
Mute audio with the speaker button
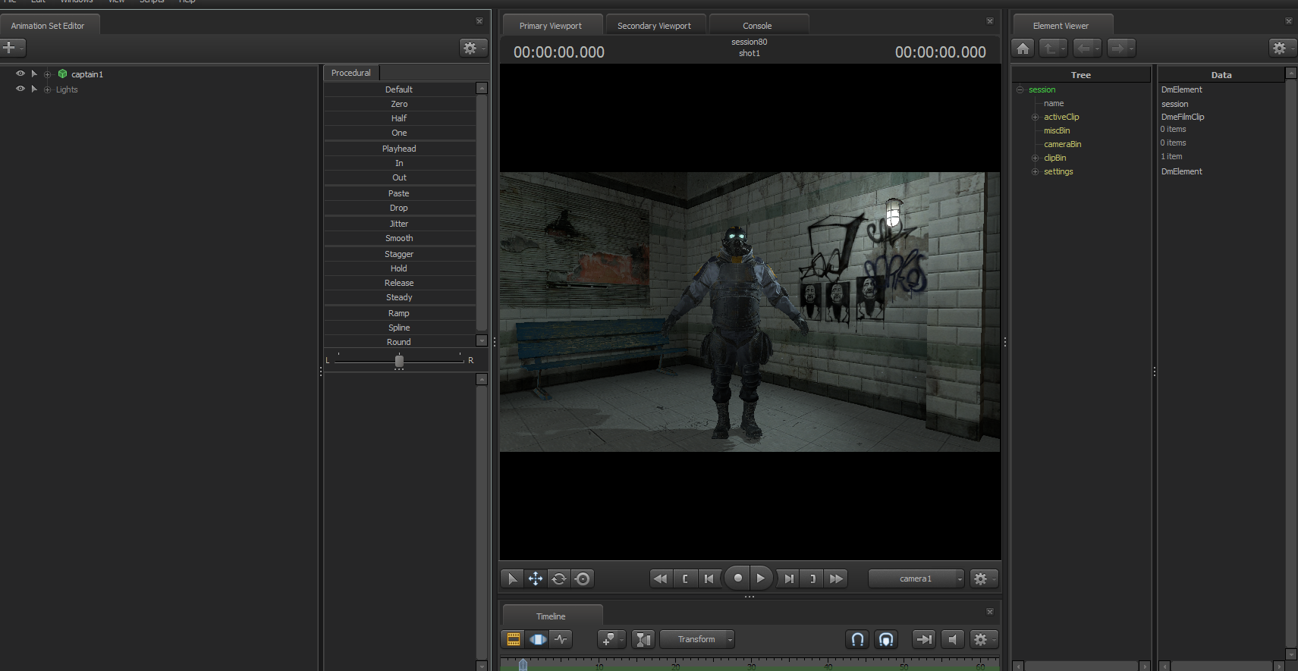(x=953, y=639)
